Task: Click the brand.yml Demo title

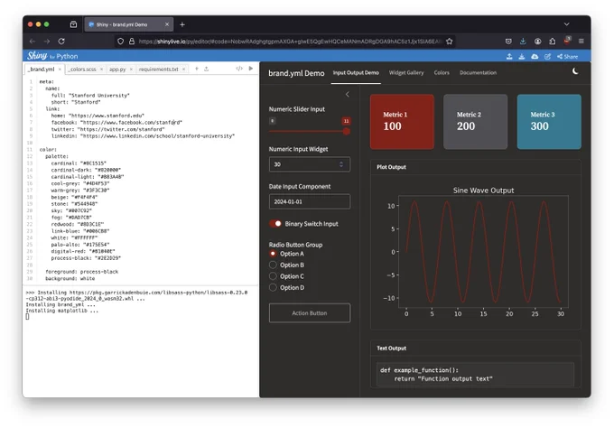Action: tap(296, 73)
